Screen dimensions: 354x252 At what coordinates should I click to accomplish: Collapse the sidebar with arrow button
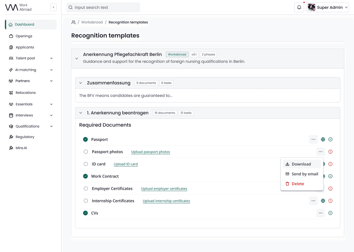53,7
